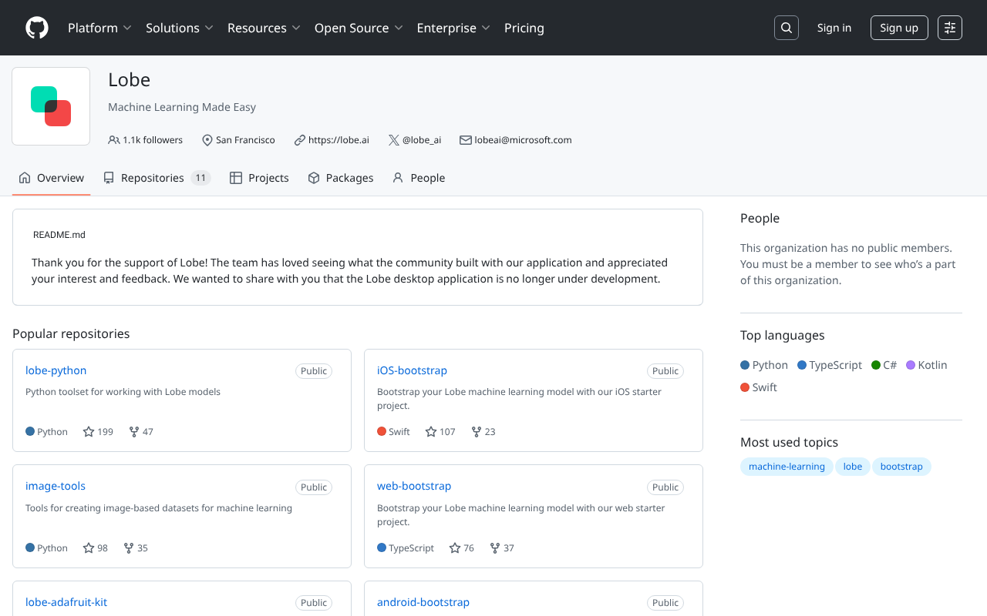
Task: Open forks count of iOS-bootstrap
Action: tap(483, 432)
